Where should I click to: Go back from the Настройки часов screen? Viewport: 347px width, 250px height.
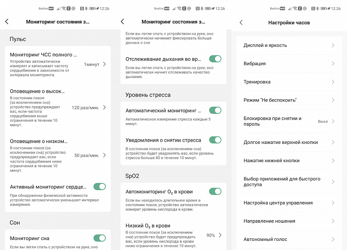point(241,23)
